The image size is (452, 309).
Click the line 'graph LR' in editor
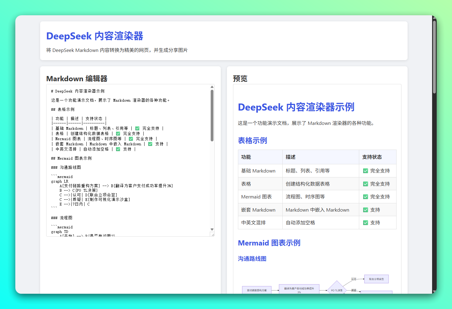click(60, 181)
